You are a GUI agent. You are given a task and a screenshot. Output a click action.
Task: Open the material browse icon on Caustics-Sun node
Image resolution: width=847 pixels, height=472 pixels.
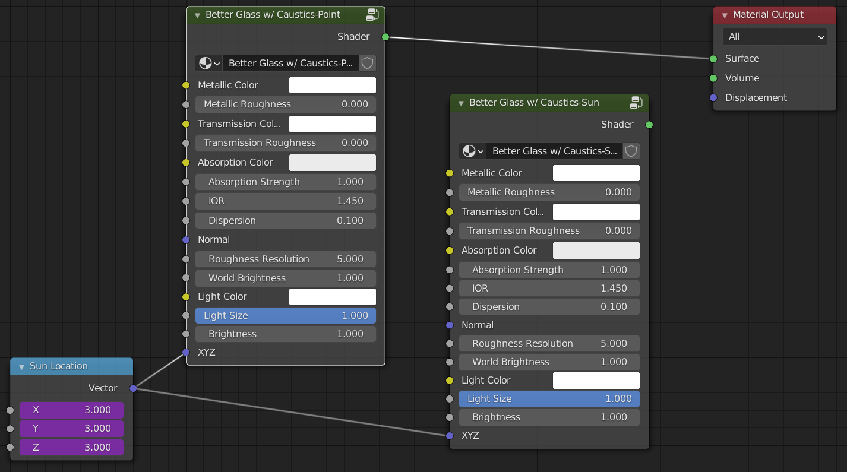point(472,151)
